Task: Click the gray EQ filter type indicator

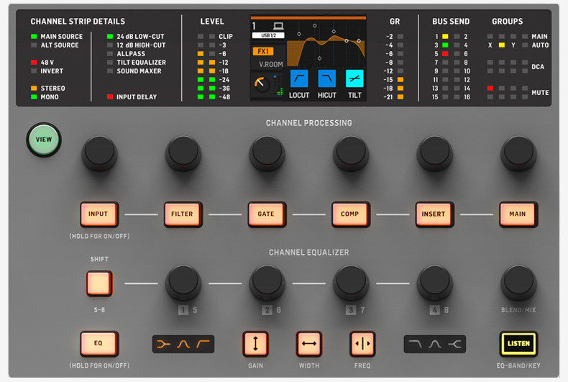Action: [x=435, y=344]
